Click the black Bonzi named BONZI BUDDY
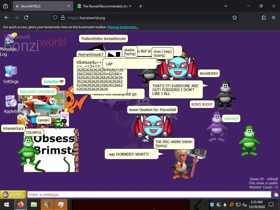 click(x=225, y=95)
